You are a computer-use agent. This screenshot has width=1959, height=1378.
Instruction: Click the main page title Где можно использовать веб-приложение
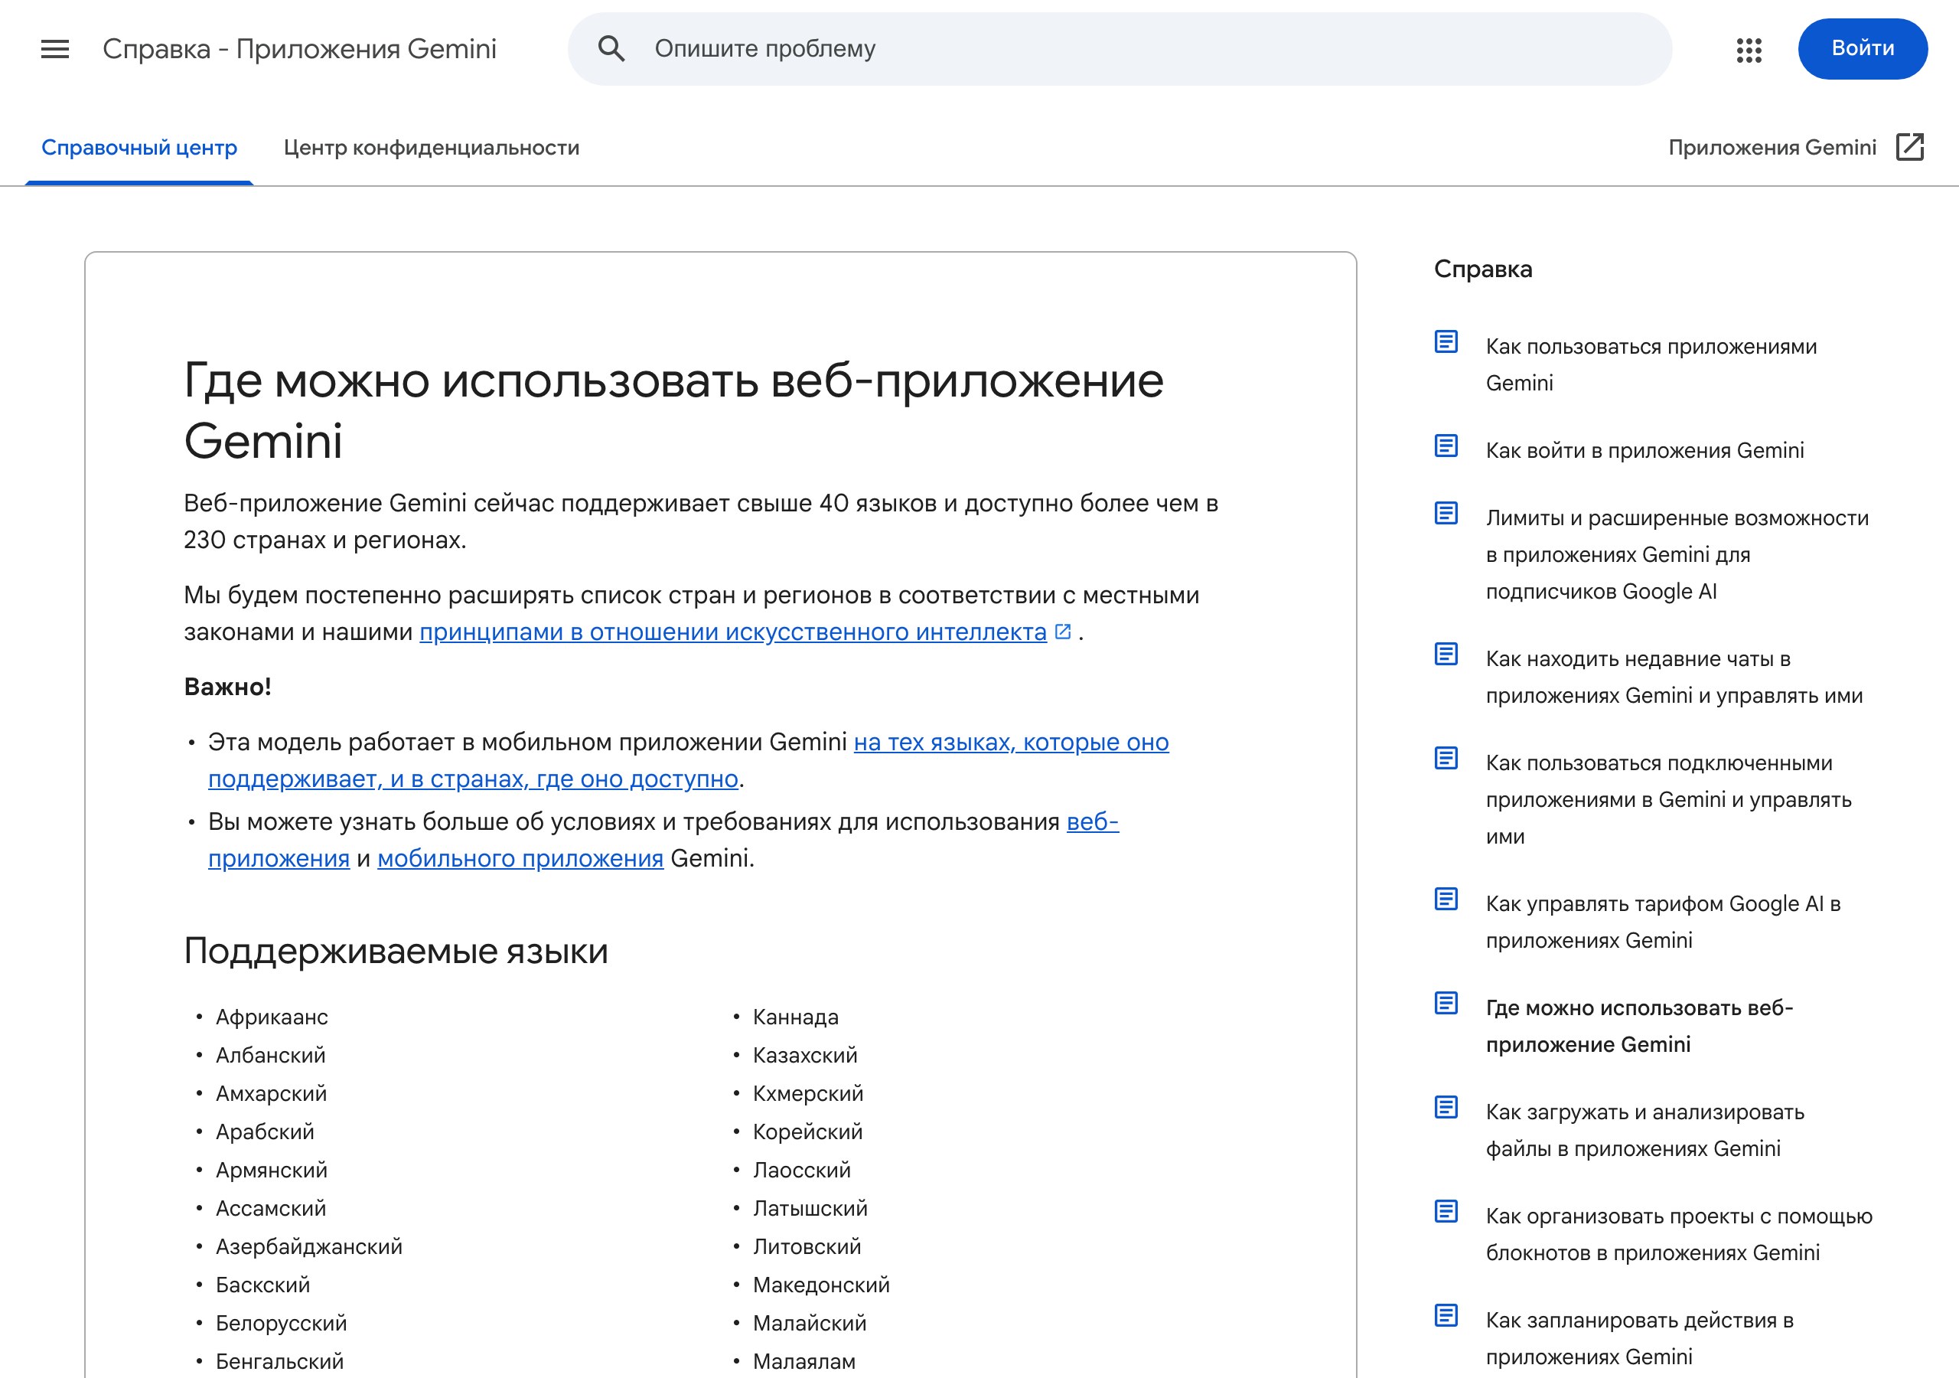pos(674,410)
